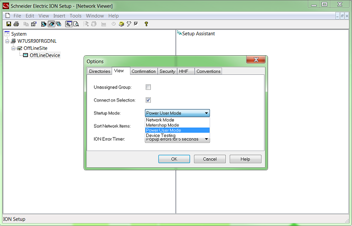Select the System tree item
The image size is (352, 226).
tap(19, 34)
